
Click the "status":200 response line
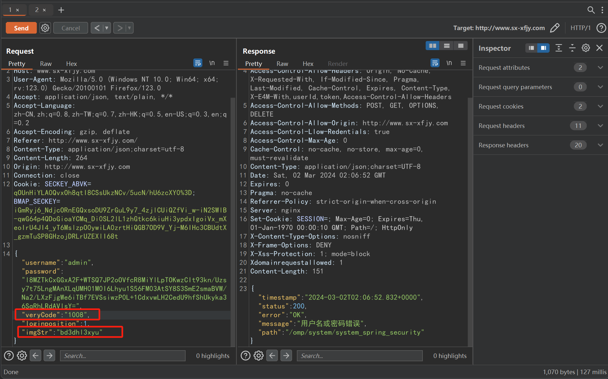click(x=282, y=306)
